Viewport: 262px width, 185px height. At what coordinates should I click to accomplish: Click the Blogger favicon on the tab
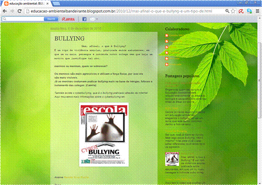pos(7,3)
